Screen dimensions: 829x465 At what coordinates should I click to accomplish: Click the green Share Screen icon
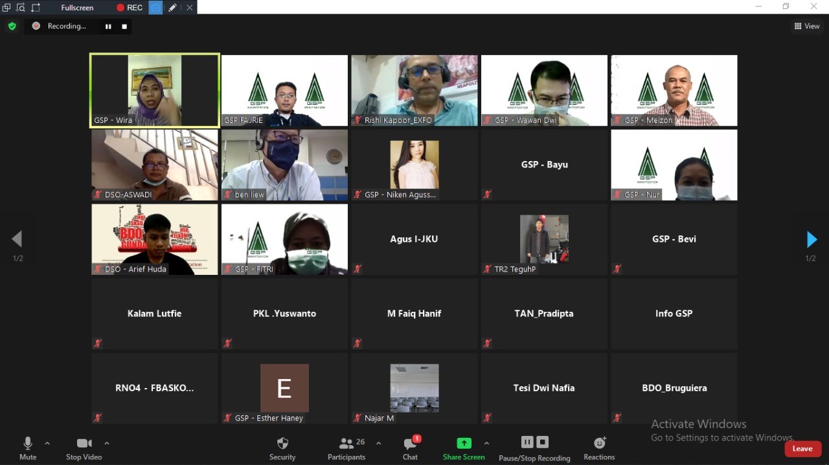(464, 443)
